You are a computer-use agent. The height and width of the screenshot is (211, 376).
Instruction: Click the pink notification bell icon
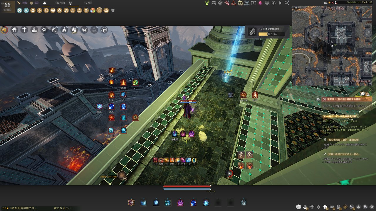(x=260, y=3)
